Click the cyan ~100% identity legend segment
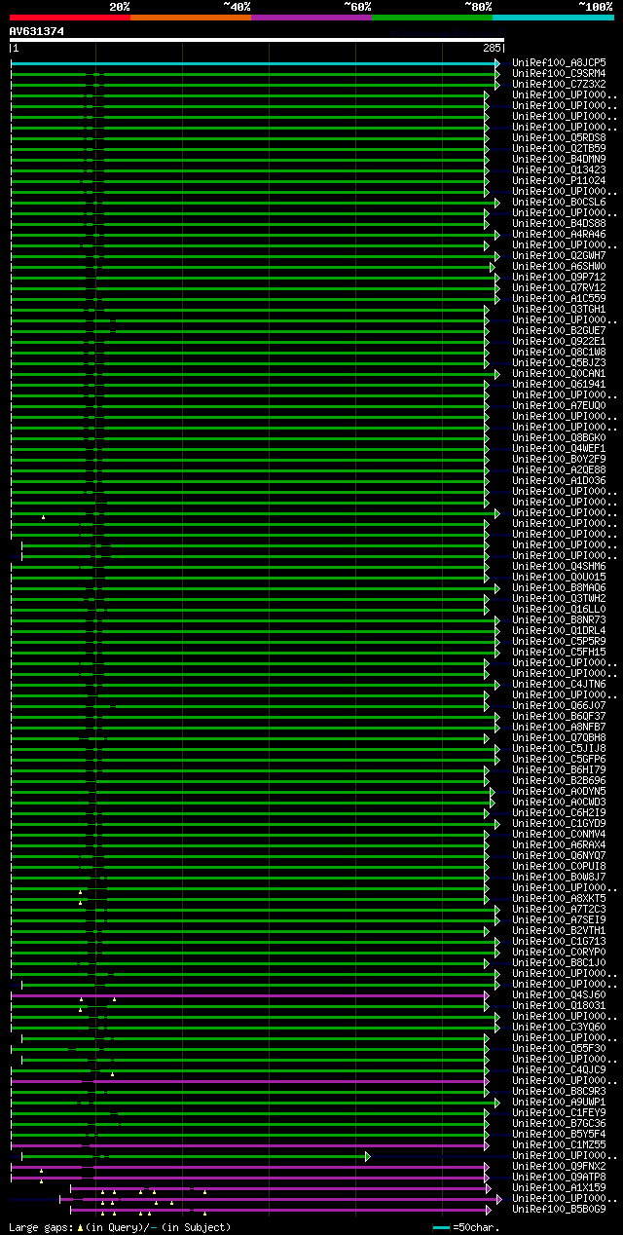Screen dimensions: 623x1235 tap(553, 18)
